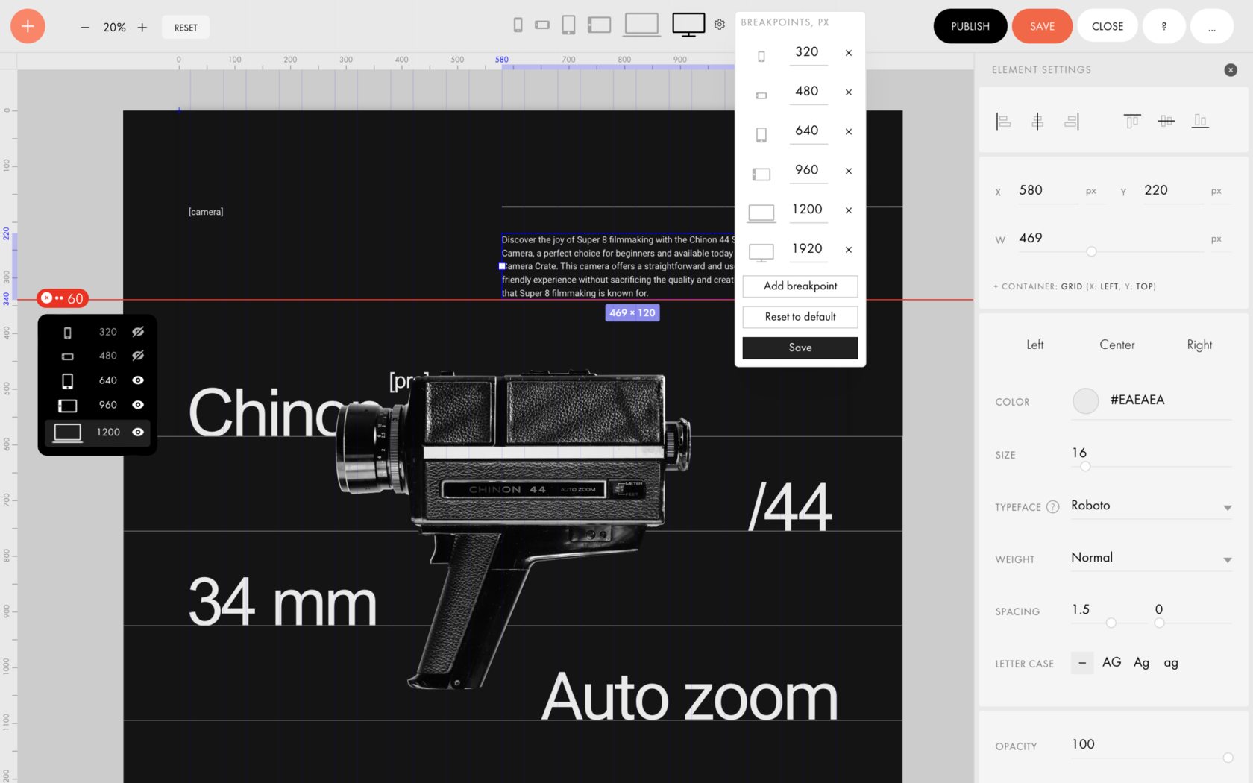Image resolution: width=1253 pixels, height=783 pixels.
Task: Toggle visibility for 960 resolution
Action: (138, 405)
